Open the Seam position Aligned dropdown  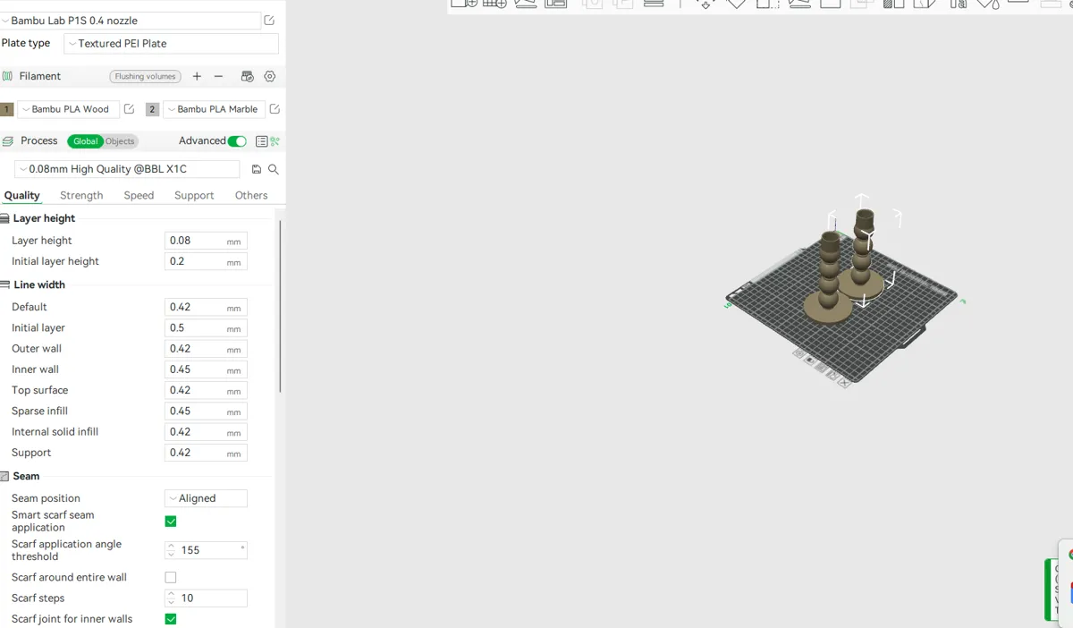(x=206, y=498)
